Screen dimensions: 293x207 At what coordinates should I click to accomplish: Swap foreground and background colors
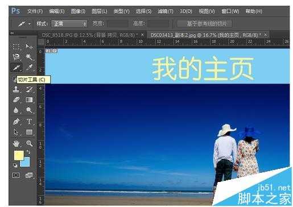point(28,152)
